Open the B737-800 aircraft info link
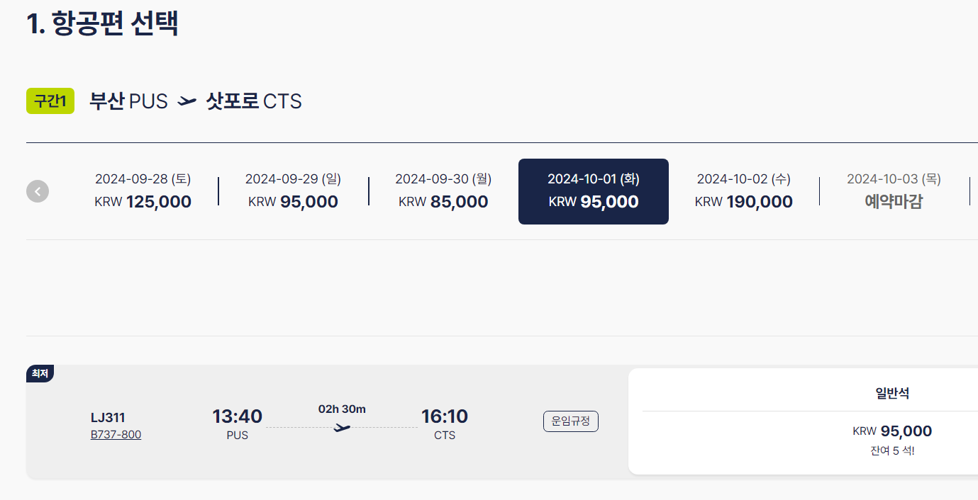 [116, 434]
